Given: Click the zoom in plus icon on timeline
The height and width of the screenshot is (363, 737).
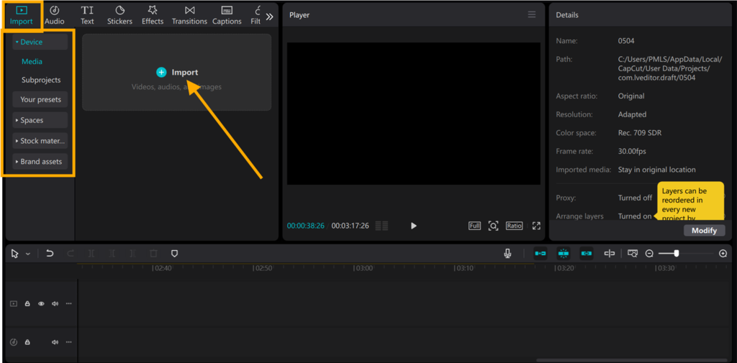Looking at the screenshot, I should (723, 254).
